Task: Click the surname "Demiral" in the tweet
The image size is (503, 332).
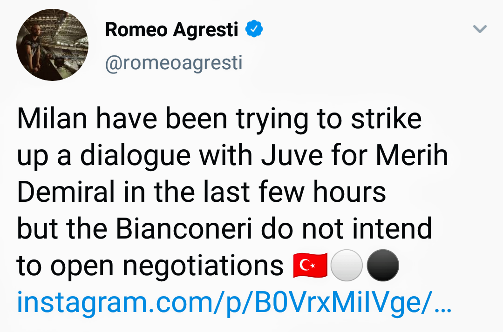Action: (x=65, y=192)
